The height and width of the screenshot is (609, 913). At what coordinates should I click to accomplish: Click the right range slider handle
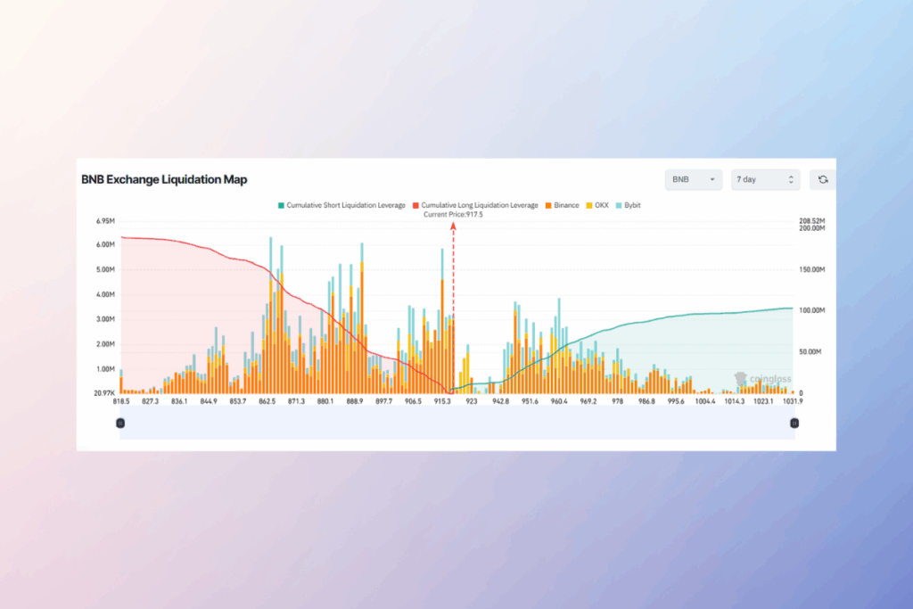tap(794, 424)
